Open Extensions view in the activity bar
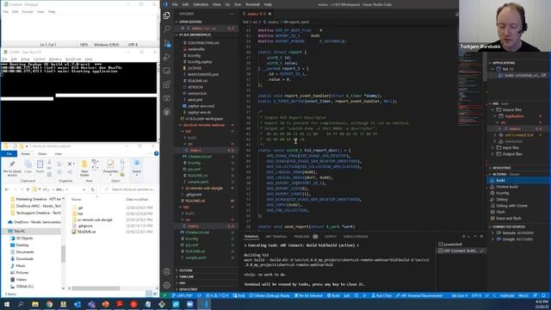This screenshot has width=551, height=310. (167, 84)
